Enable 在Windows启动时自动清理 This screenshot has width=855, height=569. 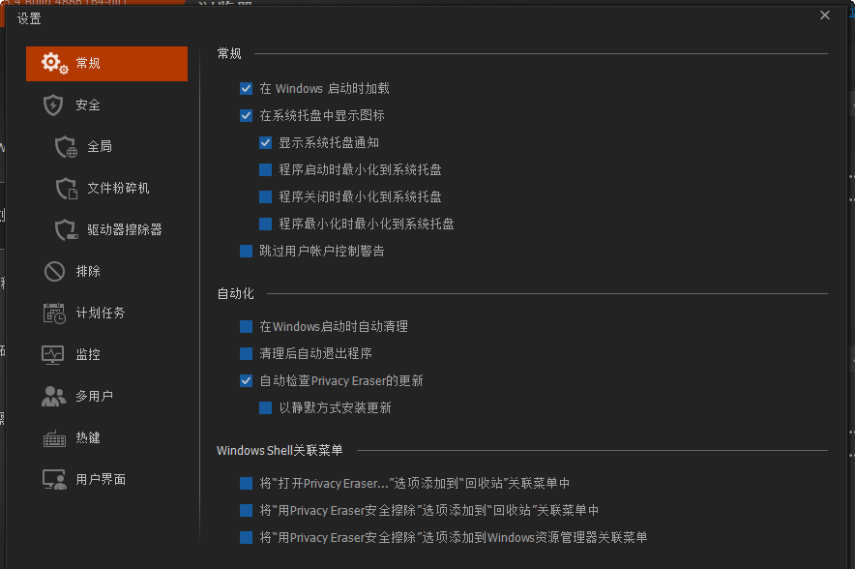(246, 326)
